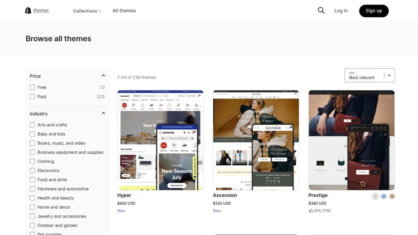Click the Shopify bag logo
Image resolution: width=418 pixels, height=235 pixels.
[x=27, y=10]
